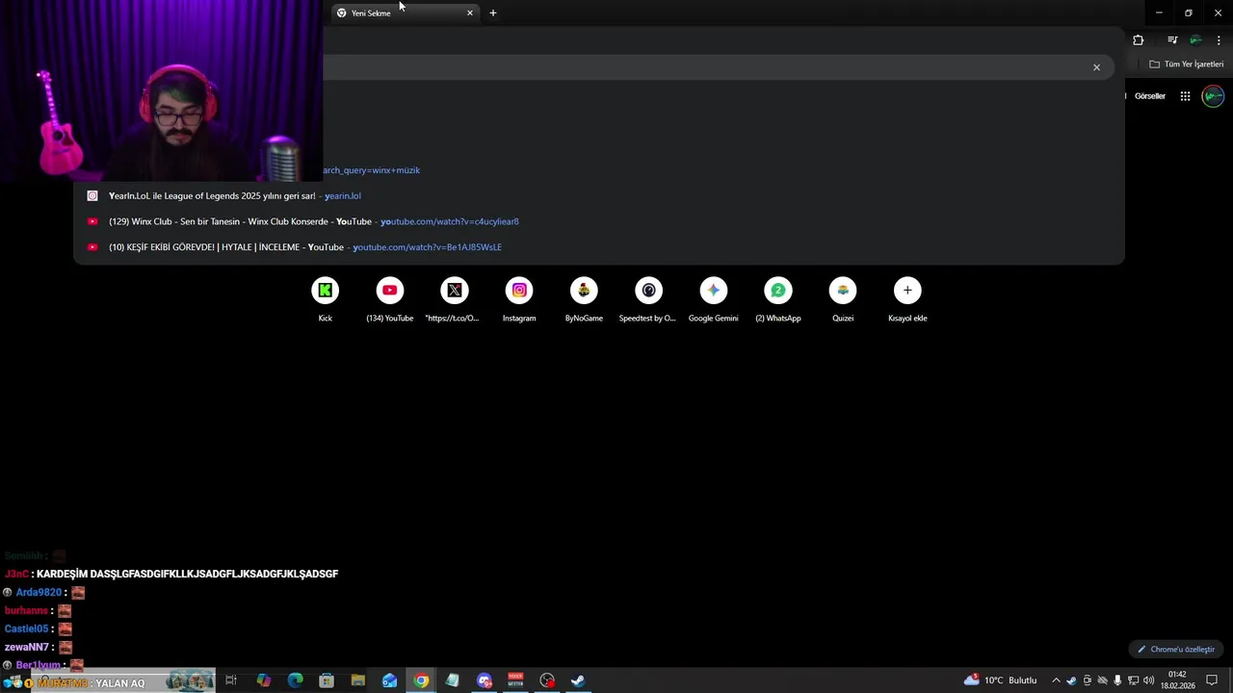Open a new tab with the plus button
The height and width of the screenshot is (693, 1233).
tap(493, 13)
